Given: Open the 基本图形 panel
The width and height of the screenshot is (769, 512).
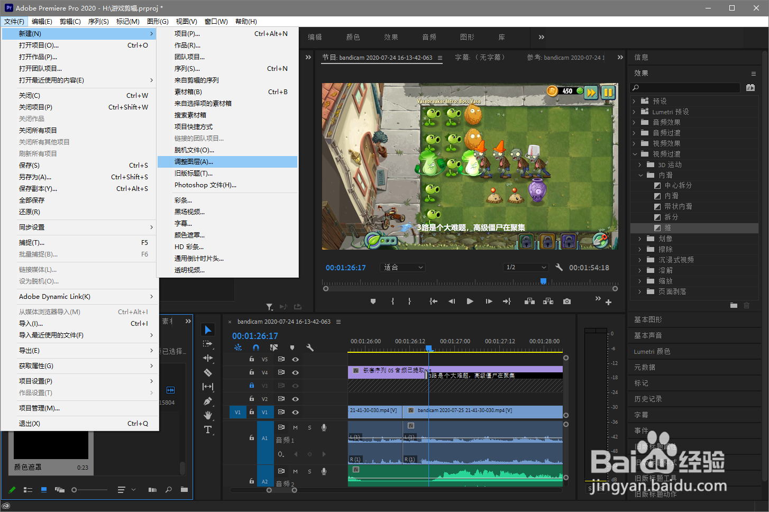Looking at the screenshot, I should point(648,319).
